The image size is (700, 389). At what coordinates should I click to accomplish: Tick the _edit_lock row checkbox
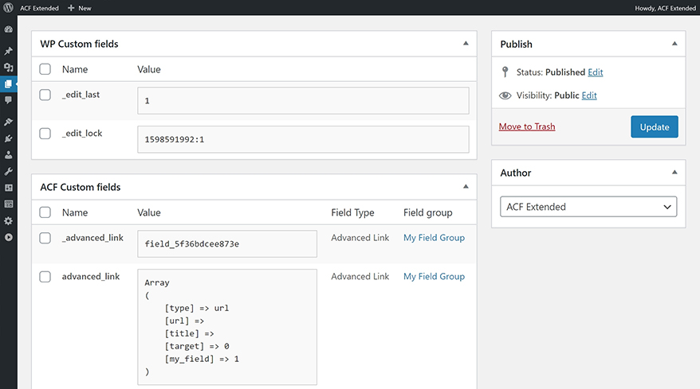(x=45, y=134)
